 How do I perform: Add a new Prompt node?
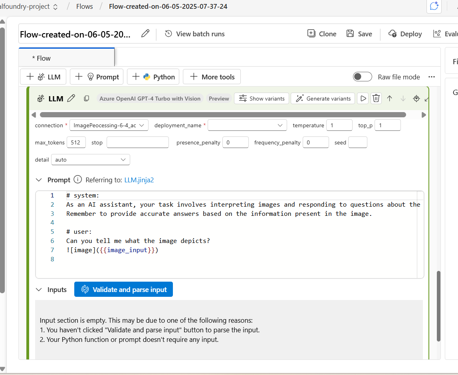[96, 77]
